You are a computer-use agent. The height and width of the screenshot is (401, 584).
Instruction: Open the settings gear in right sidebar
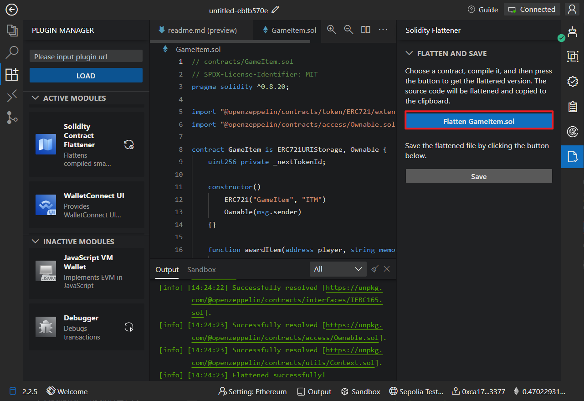[572, 82]
